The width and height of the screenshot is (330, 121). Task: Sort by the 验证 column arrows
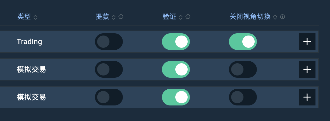pos(181,17)
